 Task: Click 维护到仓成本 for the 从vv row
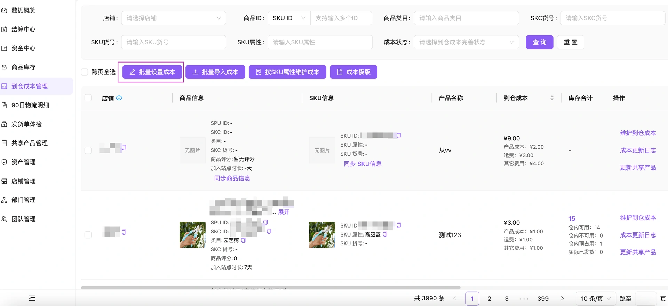click(x=638, y=133)
